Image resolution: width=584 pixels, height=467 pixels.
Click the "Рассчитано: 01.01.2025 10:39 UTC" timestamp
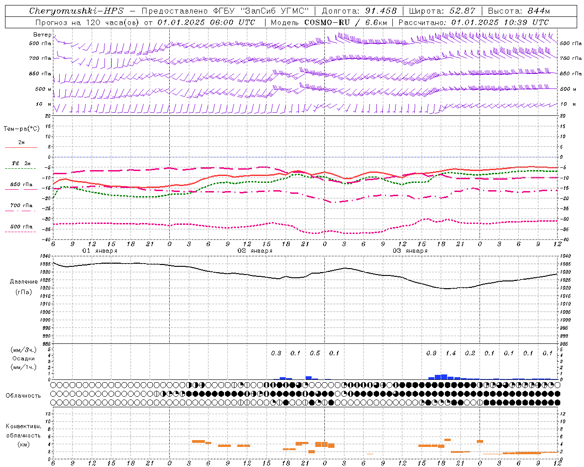(474, 22)
